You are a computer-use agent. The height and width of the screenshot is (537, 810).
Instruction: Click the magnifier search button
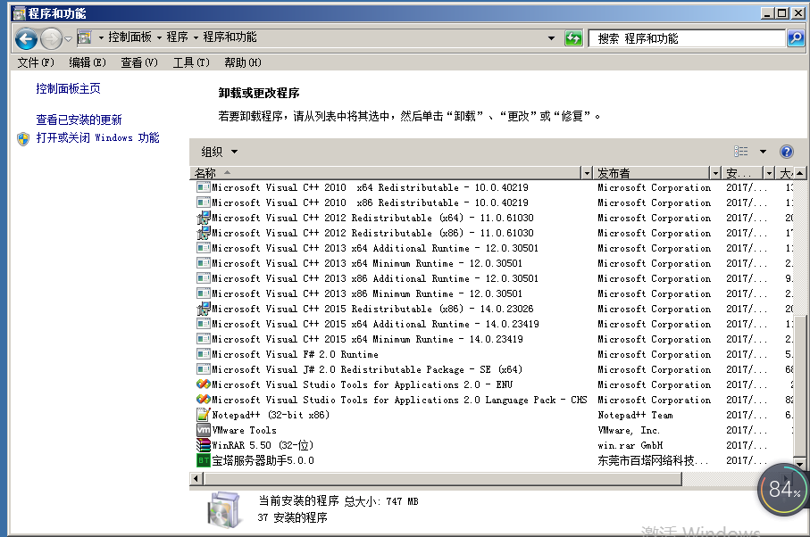point(796,38)
